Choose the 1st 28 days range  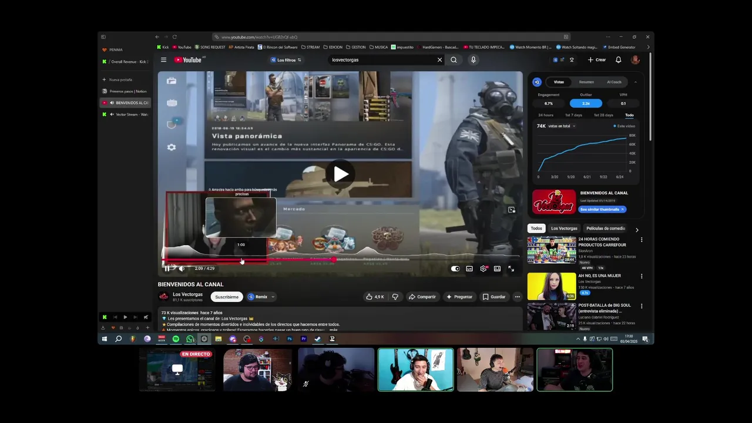tap(603, 115)
